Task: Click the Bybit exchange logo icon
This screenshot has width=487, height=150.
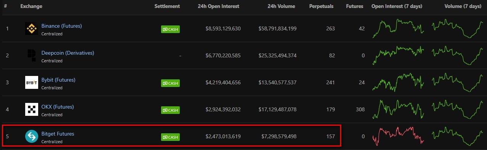Action: [31, 83]
